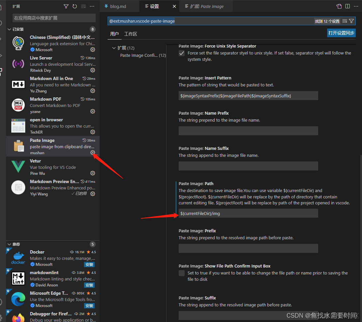This screenshot has width=362, height=322.
Task: Open manage gear for Markdown All in One
Action: (x=93, y=91)
